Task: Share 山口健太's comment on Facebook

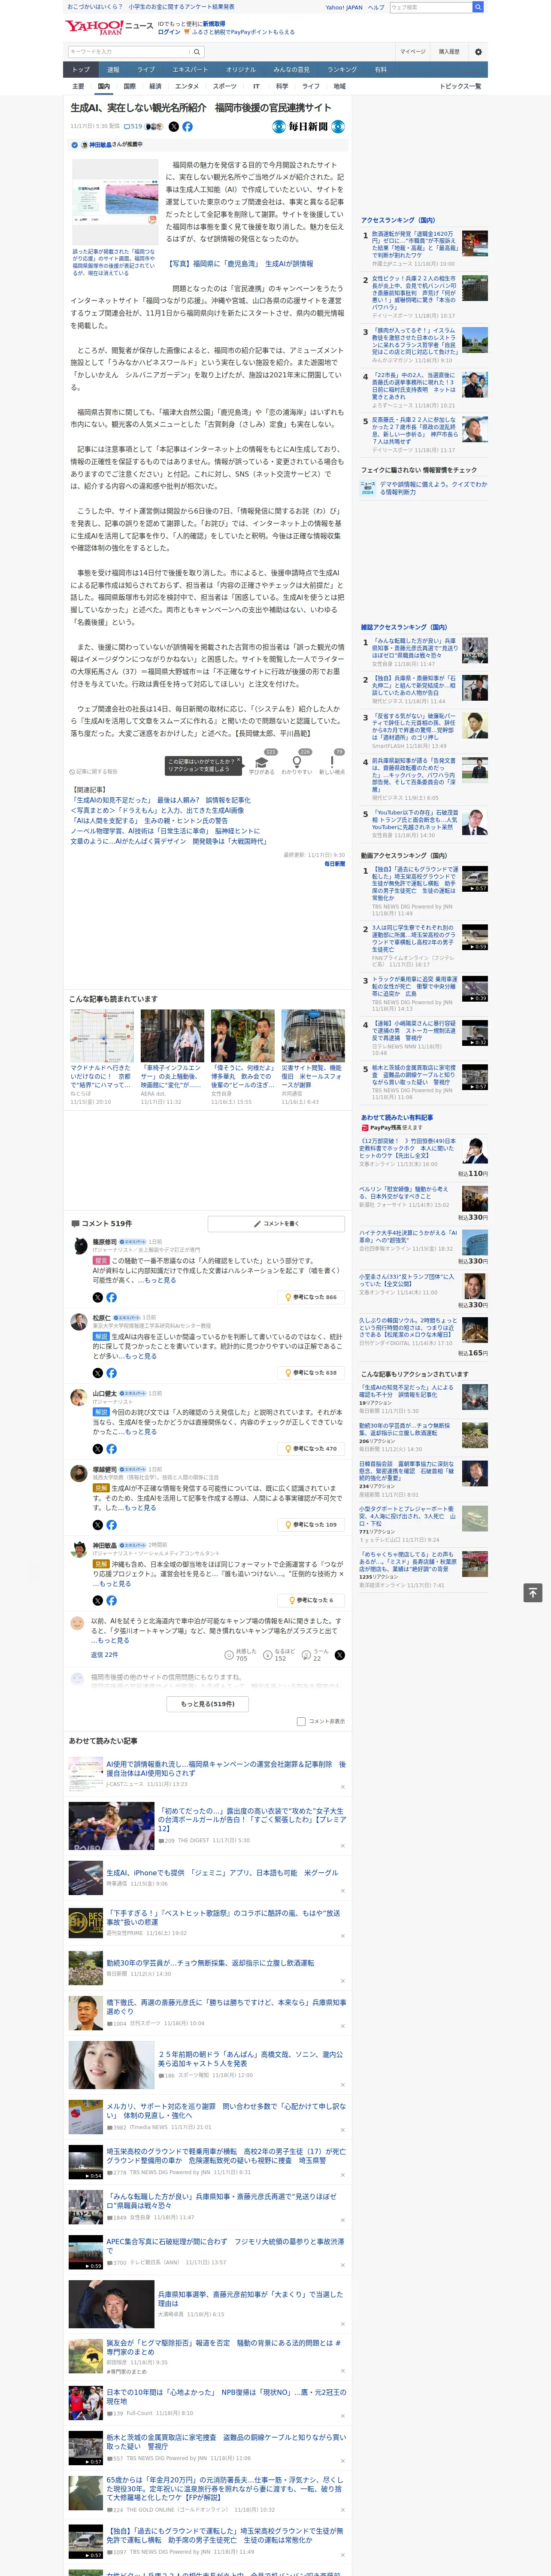Action: pos(111,1449)
